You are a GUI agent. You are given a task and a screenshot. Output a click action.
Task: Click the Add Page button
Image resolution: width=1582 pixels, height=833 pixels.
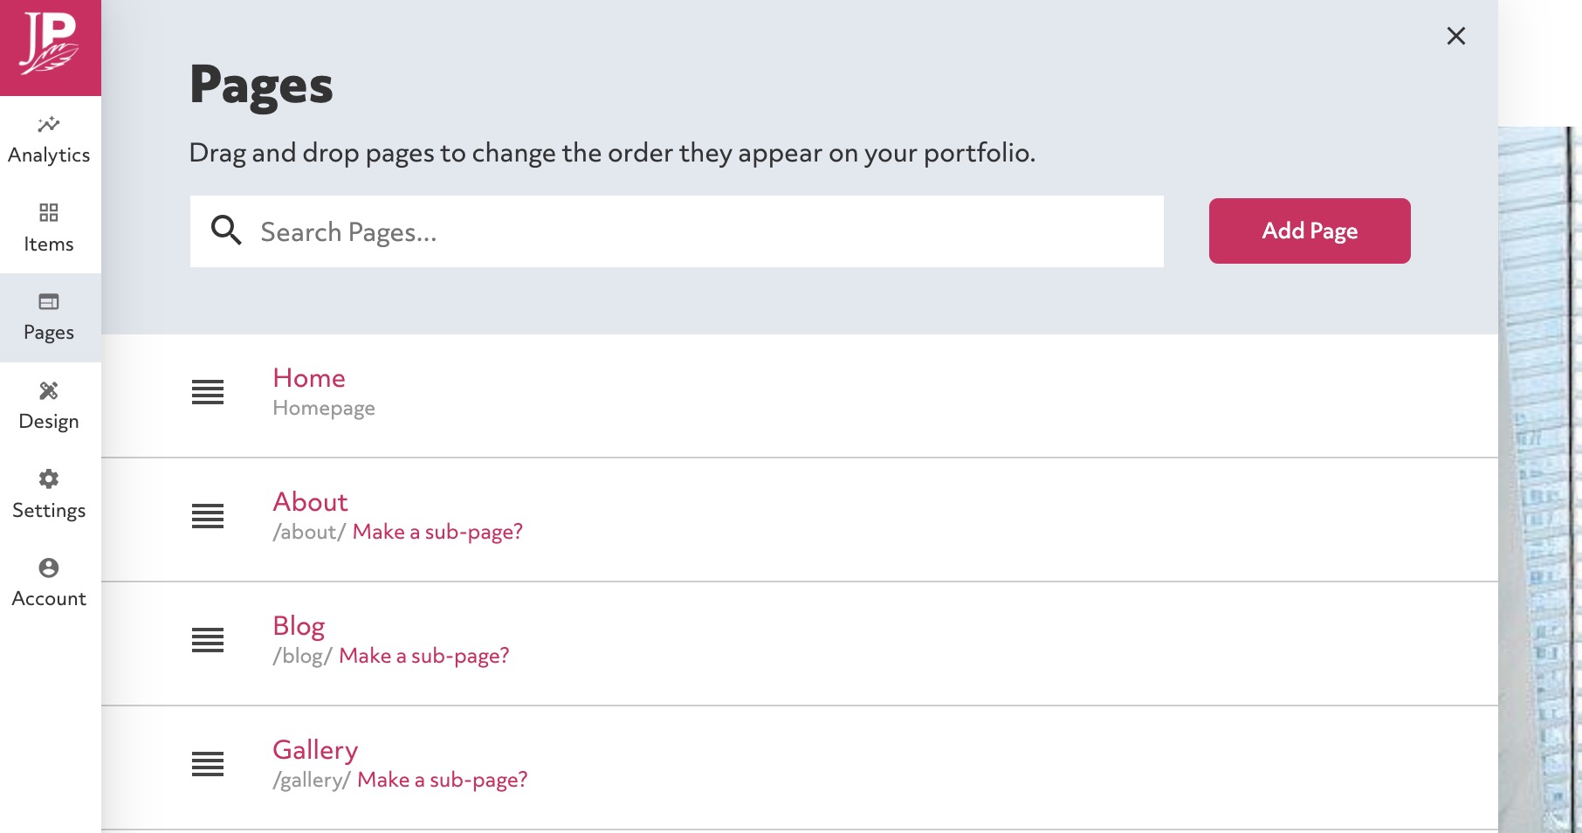click(1310, 231)
